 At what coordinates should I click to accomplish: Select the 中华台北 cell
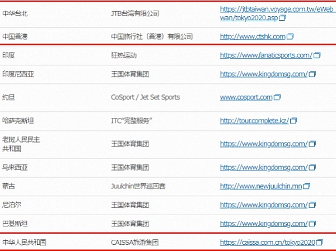pyautogui.click(x=15, y=13)
